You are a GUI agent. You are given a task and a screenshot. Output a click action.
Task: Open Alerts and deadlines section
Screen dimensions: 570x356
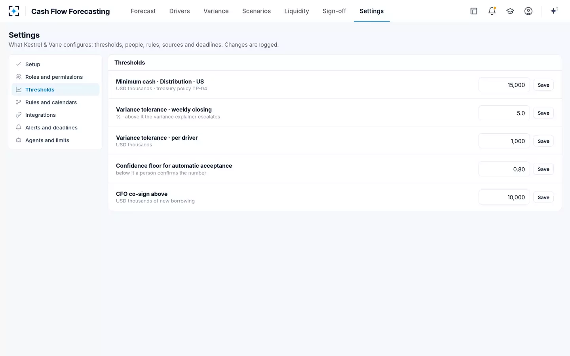point(55,127)
